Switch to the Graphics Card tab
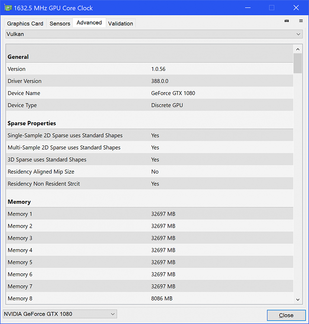 click(25, 24)
